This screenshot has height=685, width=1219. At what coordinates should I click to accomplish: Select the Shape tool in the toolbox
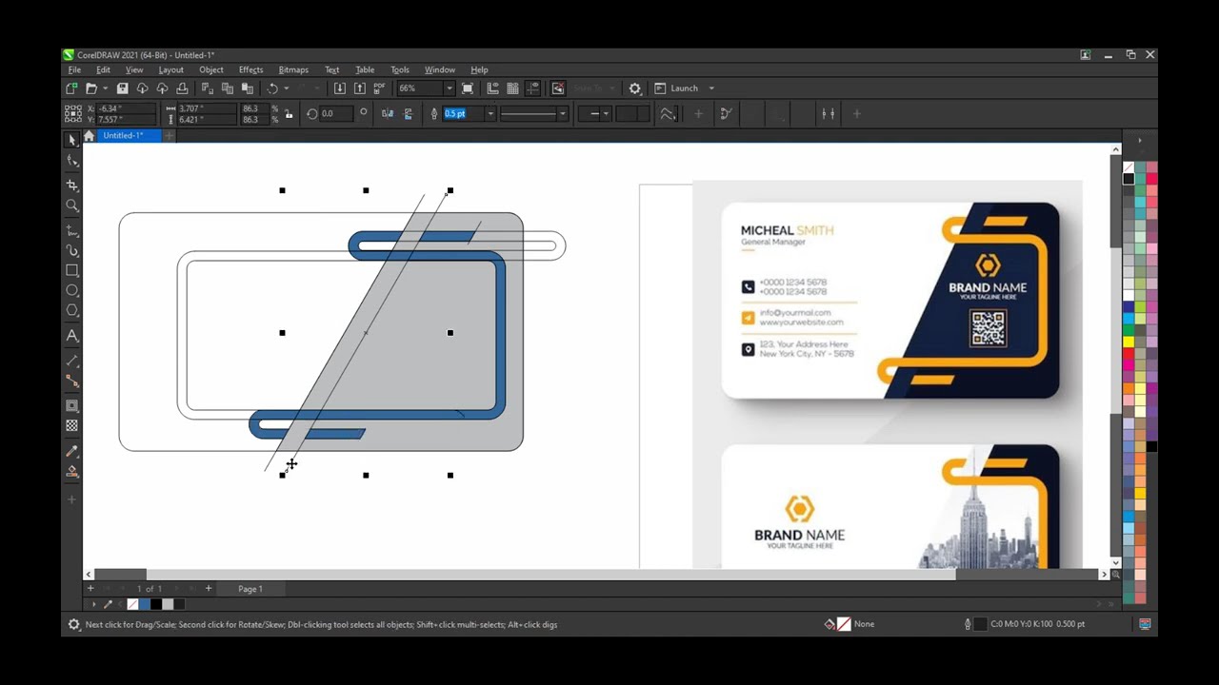(72, 162)
